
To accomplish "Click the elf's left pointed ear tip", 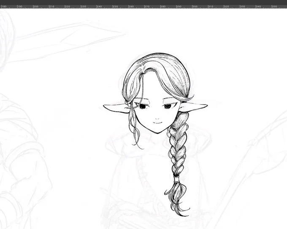I will (105, 106).
